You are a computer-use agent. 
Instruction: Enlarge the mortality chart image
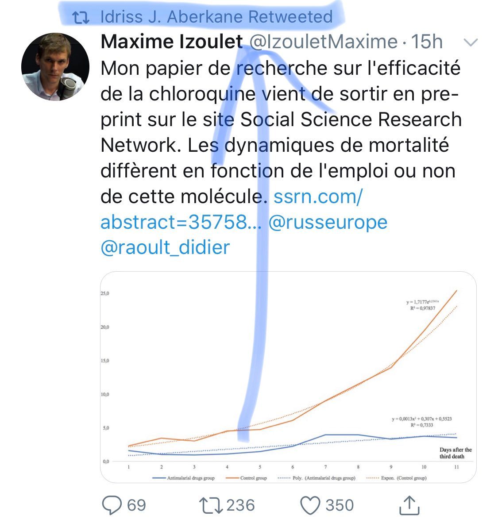pyautogui.click(x=288, y=377)
